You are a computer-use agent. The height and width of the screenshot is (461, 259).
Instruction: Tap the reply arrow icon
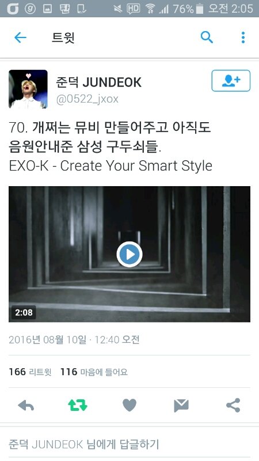(x=26, y=406)
